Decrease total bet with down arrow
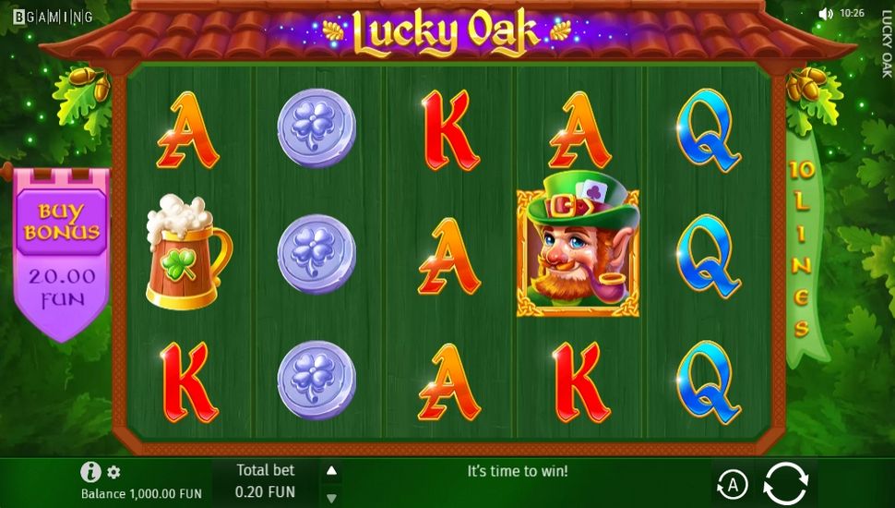 (331, 498)
